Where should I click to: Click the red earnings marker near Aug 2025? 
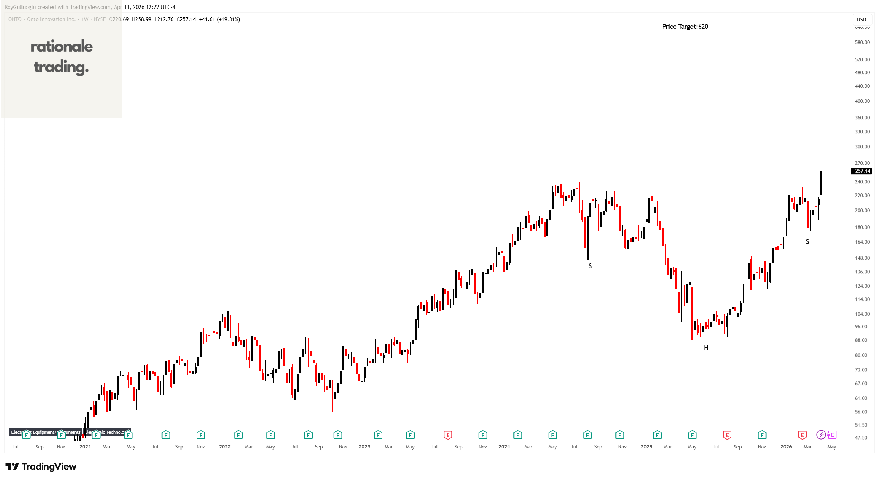[x=727, y=435]
